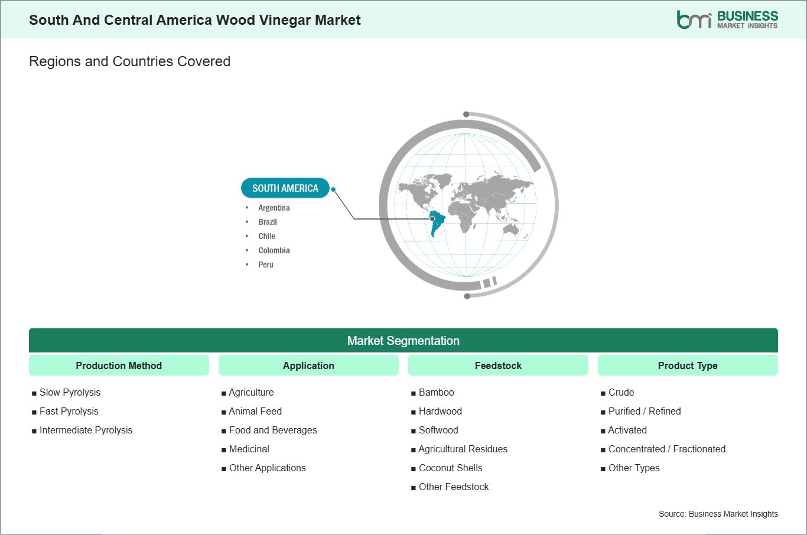Select the SOUTH AMERICA region label
Screen dimensions: 807x535
tap(285, 188)
